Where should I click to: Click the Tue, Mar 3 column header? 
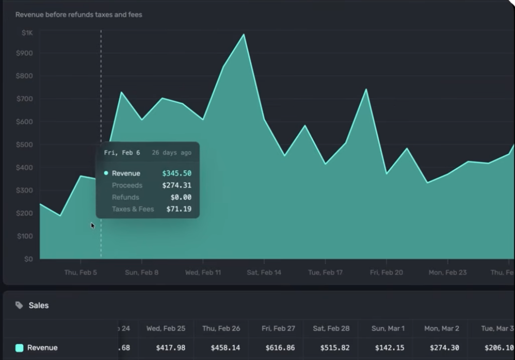point(497,328)
